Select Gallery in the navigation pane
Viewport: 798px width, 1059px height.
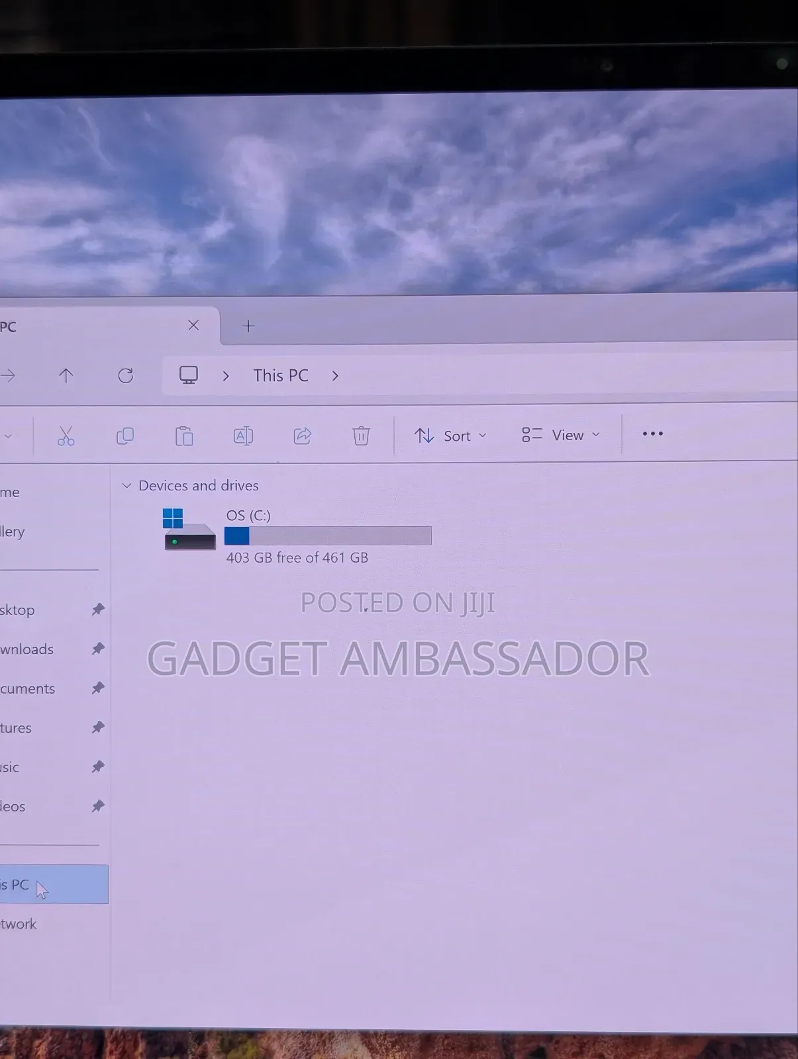[x=13, y=531]
